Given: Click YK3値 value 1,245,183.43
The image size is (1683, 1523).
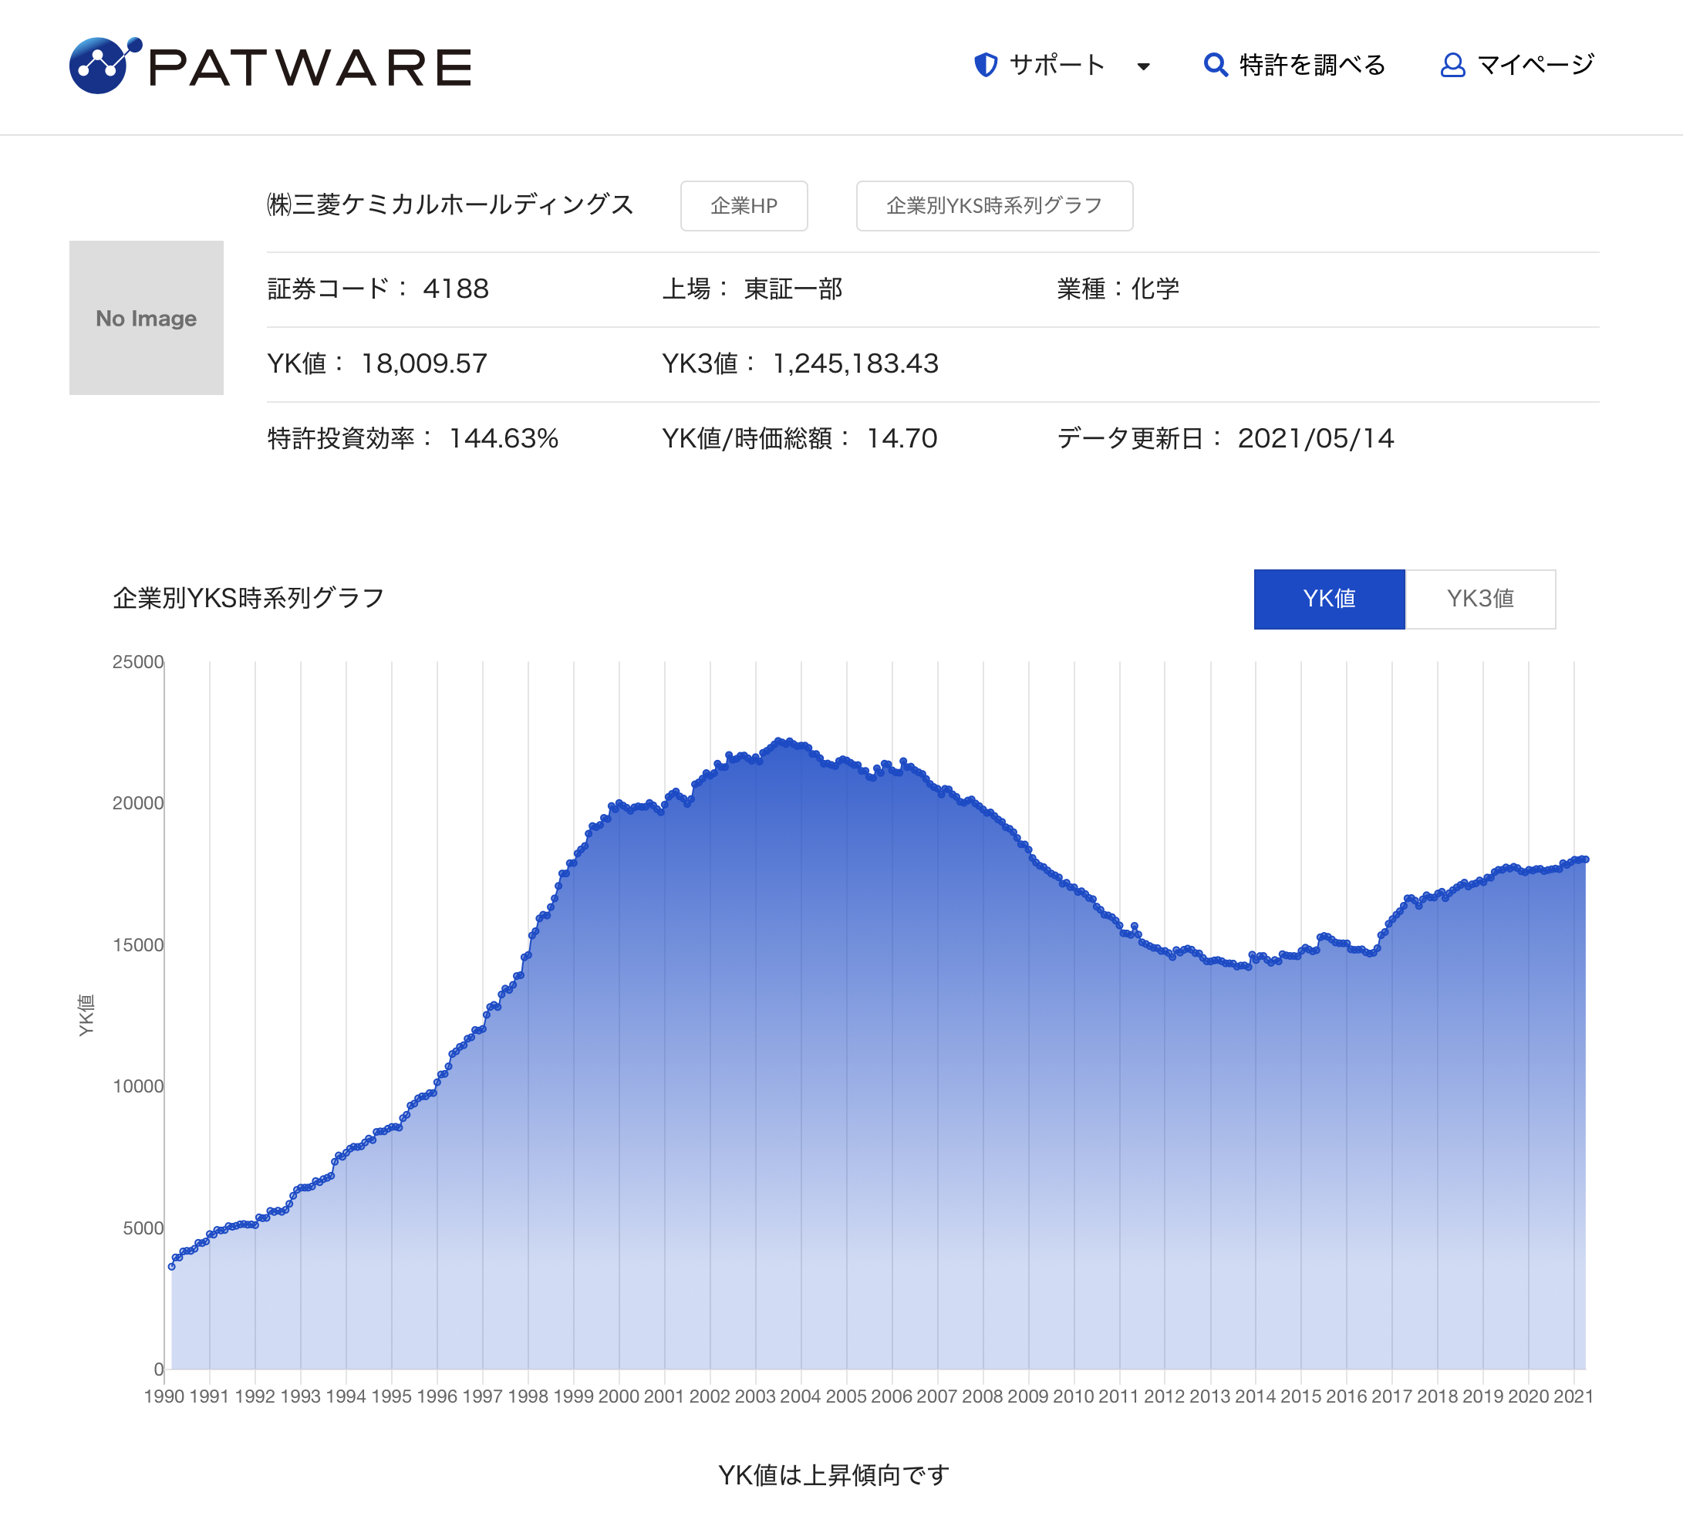Looking at the screenshot, I should 855,364.
